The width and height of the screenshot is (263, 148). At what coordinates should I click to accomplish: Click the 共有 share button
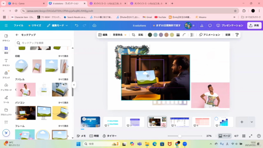254,25
